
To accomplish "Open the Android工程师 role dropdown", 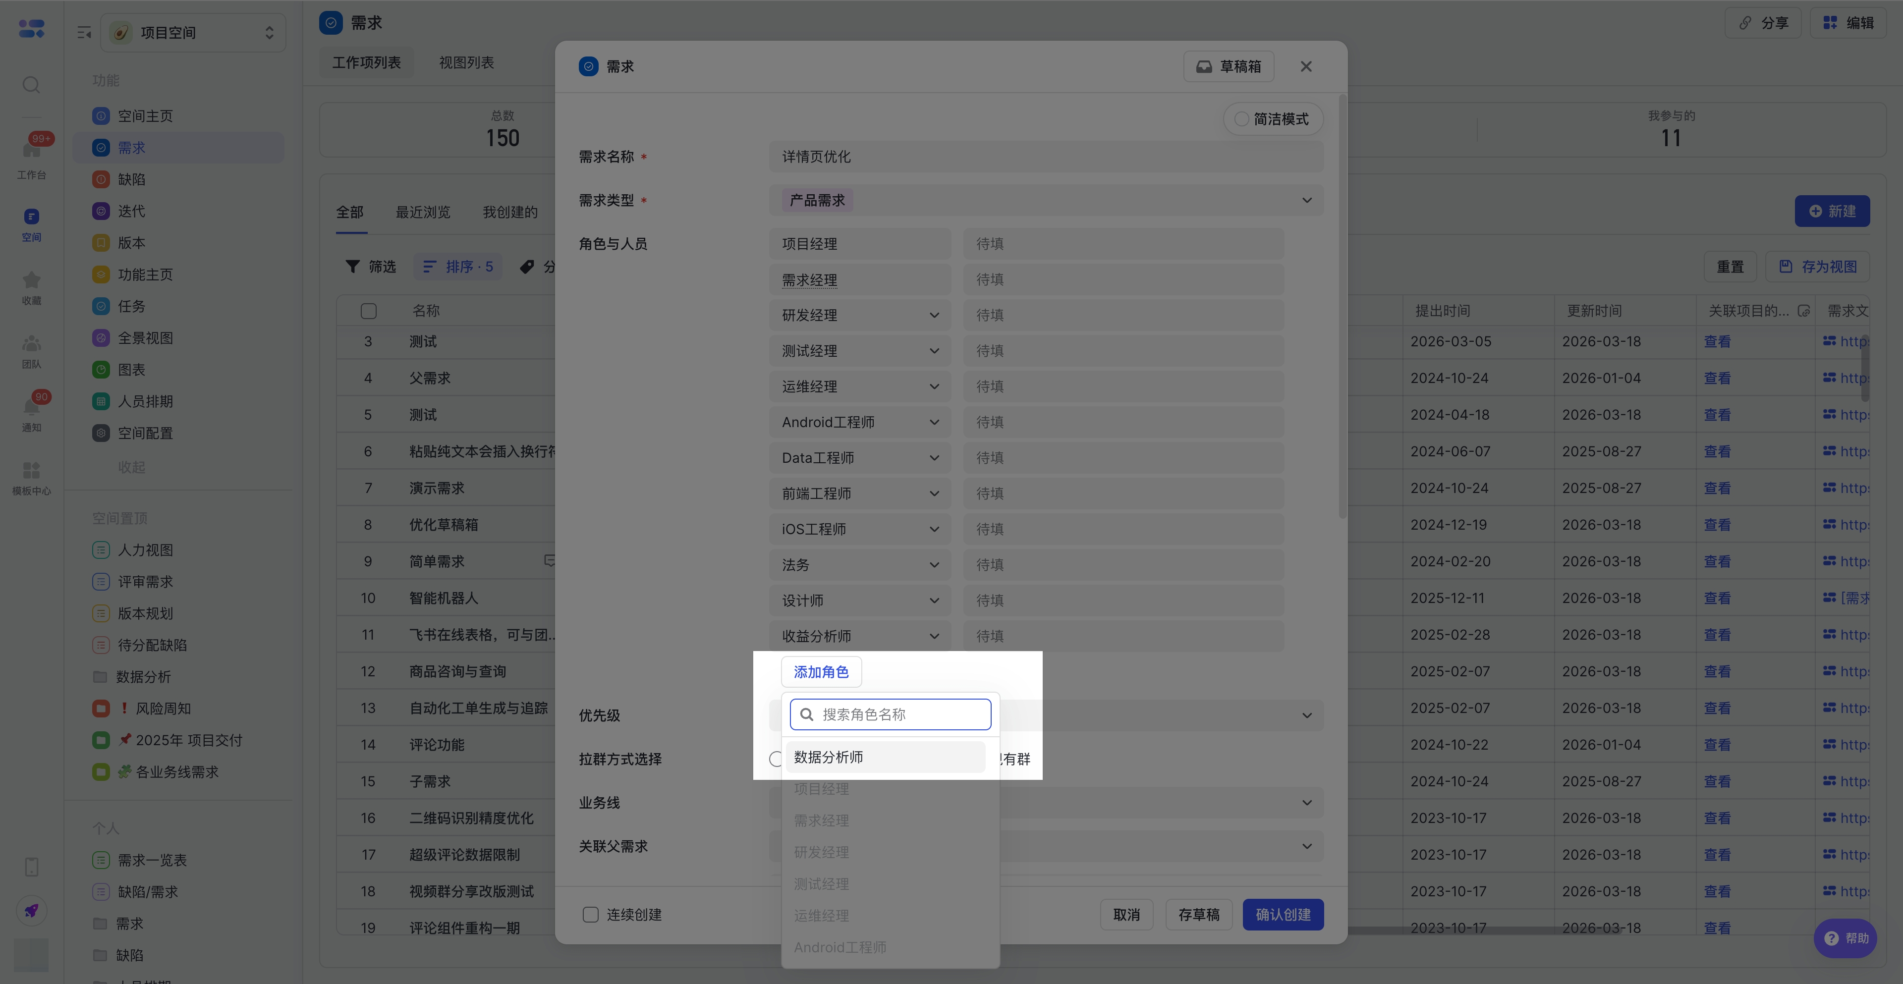I will 860,422.
